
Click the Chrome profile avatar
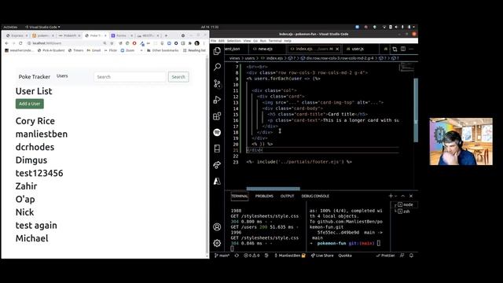point(197,43)
